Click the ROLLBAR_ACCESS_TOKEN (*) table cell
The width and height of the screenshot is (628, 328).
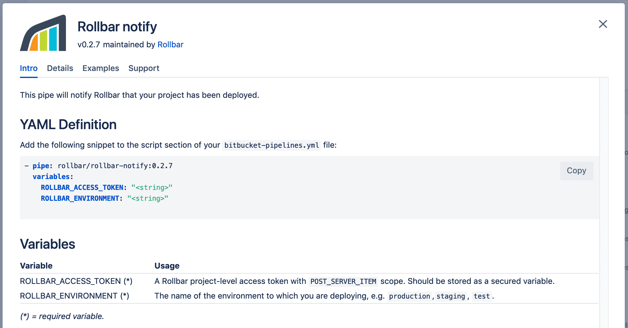pyautogui.click(x=76, y=281)
